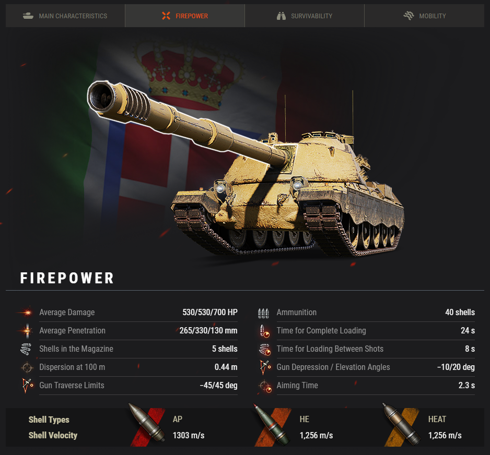Switch to the Main Characteristics tab

click(65, 16)
